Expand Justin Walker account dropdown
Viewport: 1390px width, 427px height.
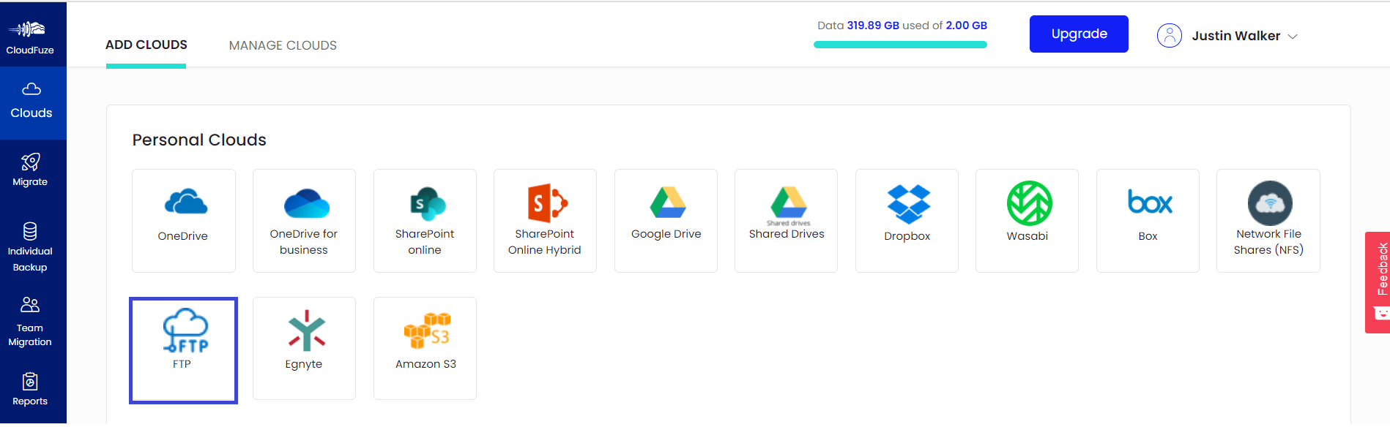click(1227, 36)
